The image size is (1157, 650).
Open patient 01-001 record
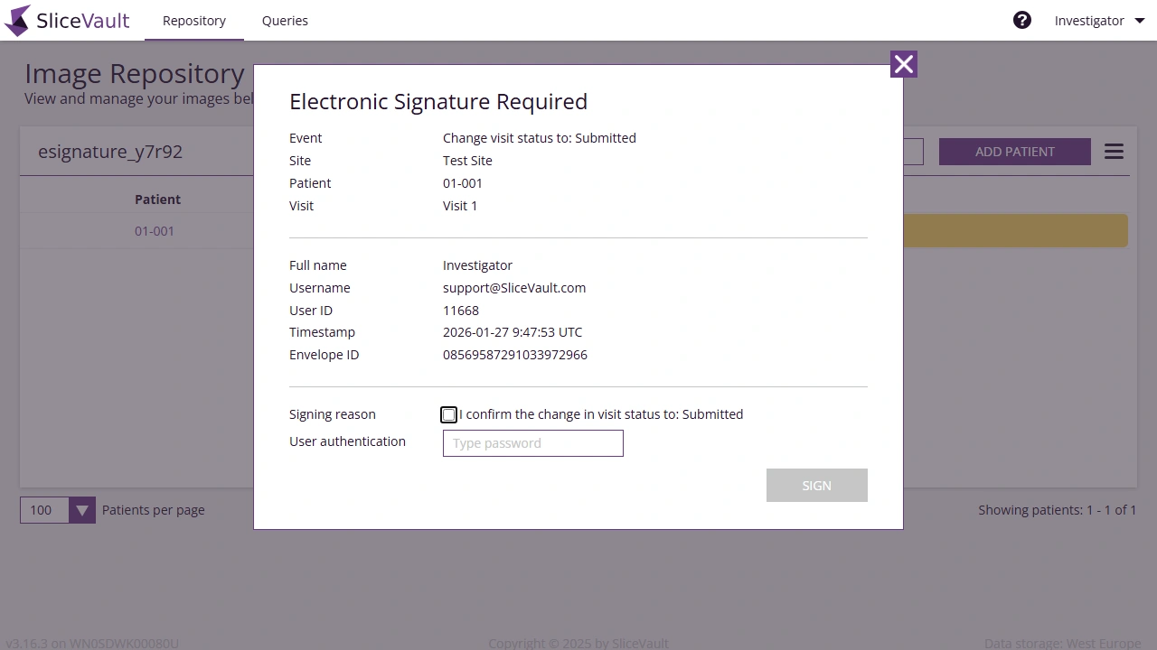click(154, 231)
